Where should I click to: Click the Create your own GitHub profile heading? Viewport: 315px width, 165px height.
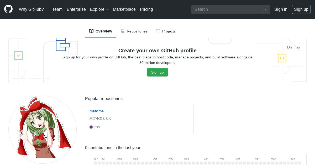pos(157,51)
